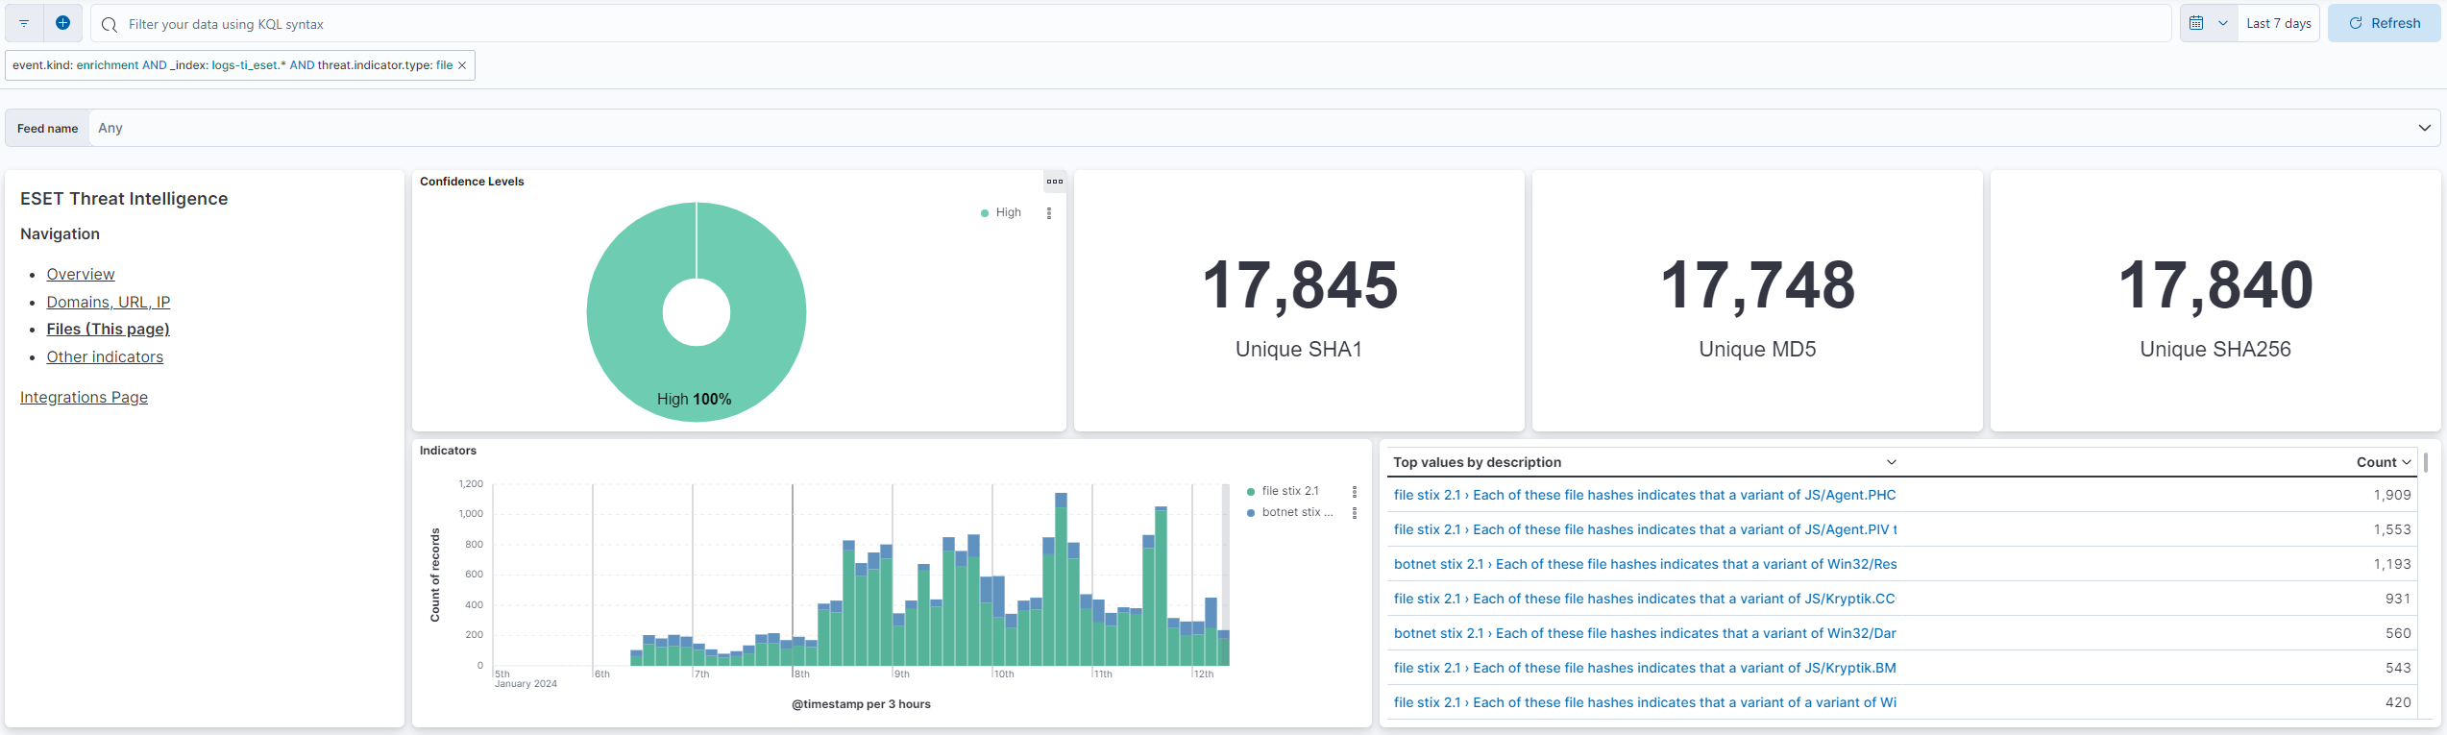Select the Last 7 days time range
Image resolution: width=2447 pixels, height=735 pixels.
(x=2278, y=23)
